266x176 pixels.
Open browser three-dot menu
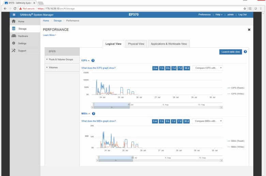[261, 9]
